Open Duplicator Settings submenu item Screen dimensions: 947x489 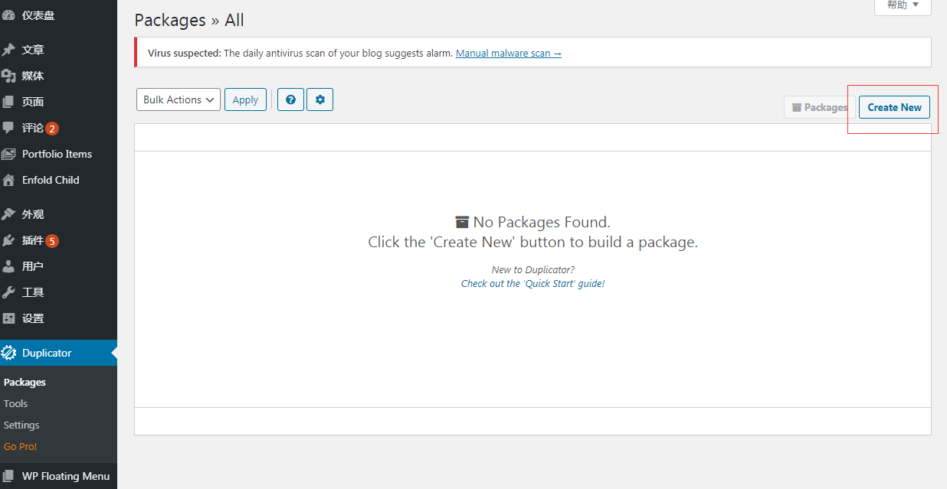[x=21, y=425]
